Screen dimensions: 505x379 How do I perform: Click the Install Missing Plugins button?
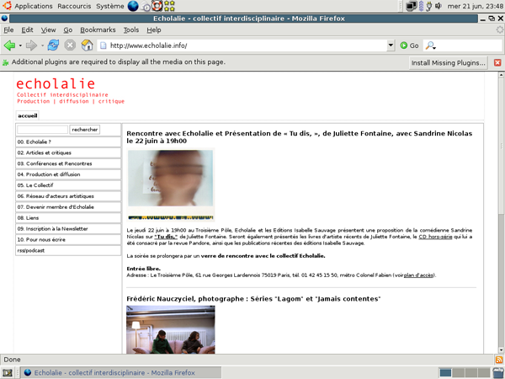tap(449, 62)
